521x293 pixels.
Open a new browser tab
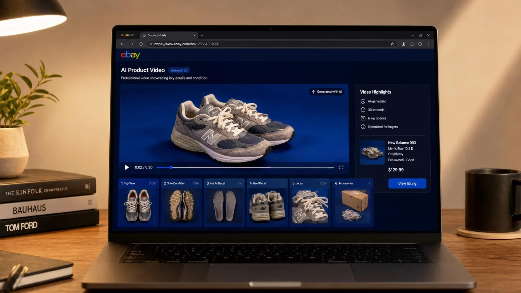coord(202,35)
